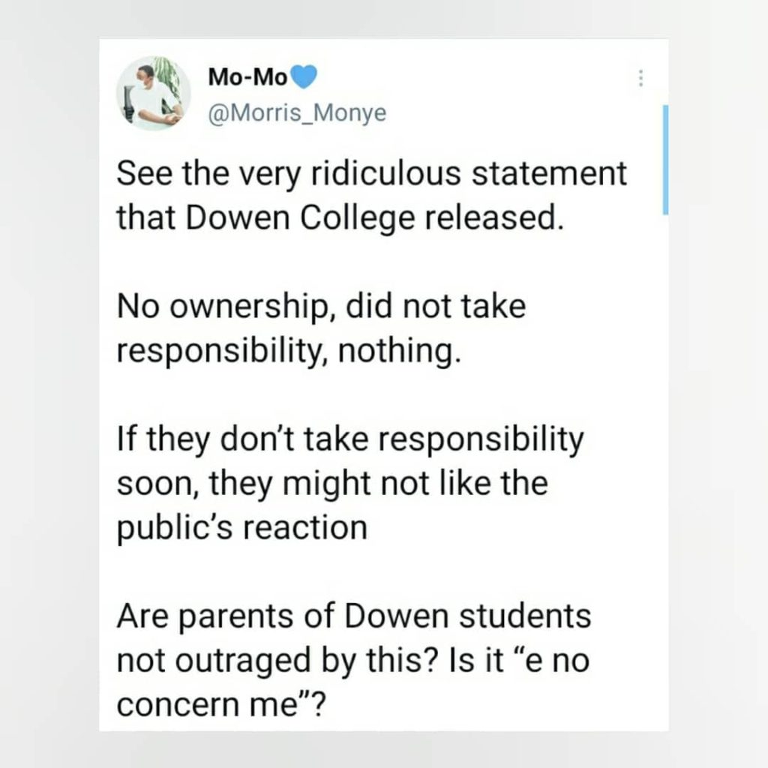Click the line "responsibility, nothing."
Viewport: 768px width, 768px height.
tap(286, 351)
